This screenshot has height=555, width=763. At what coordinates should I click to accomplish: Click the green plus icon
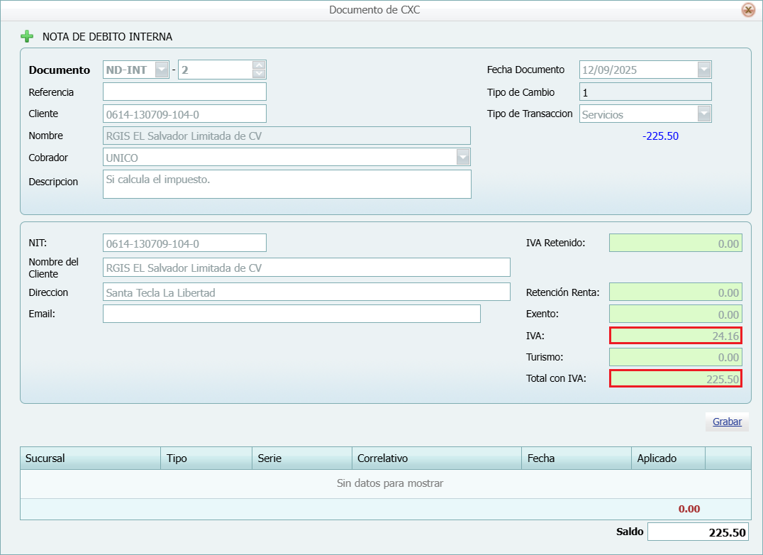coord(27,36)
